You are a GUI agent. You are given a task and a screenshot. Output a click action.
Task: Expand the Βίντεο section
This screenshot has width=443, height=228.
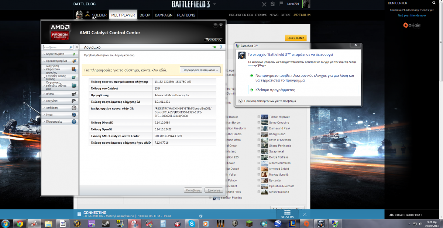(45, 94)
